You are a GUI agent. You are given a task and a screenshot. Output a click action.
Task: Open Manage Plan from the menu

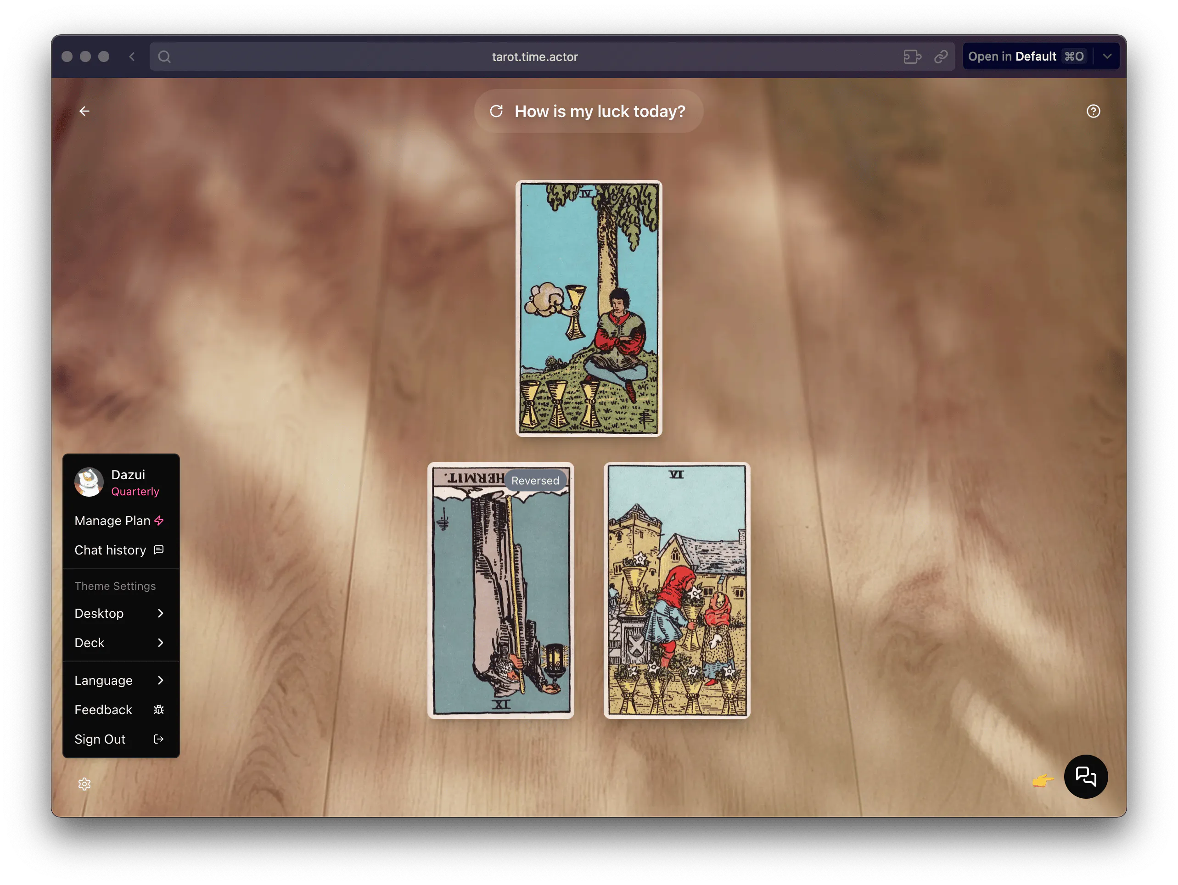(x=121, y=521)
